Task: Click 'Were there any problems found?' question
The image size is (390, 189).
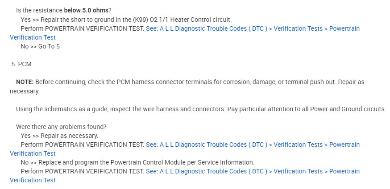Action: (x=61, y=127)
